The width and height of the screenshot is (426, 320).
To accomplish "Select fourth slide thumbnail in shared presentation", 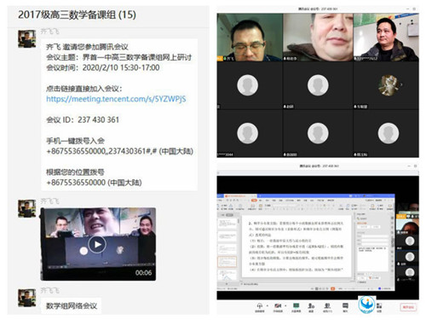I will [x=227, y=262].
